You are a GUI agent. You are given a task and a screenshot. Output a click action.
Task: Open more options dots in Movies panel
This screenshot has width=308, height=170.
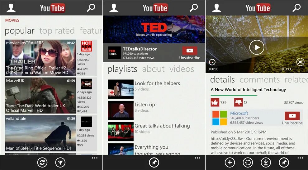pyautogui.click(x=95, y=158)
